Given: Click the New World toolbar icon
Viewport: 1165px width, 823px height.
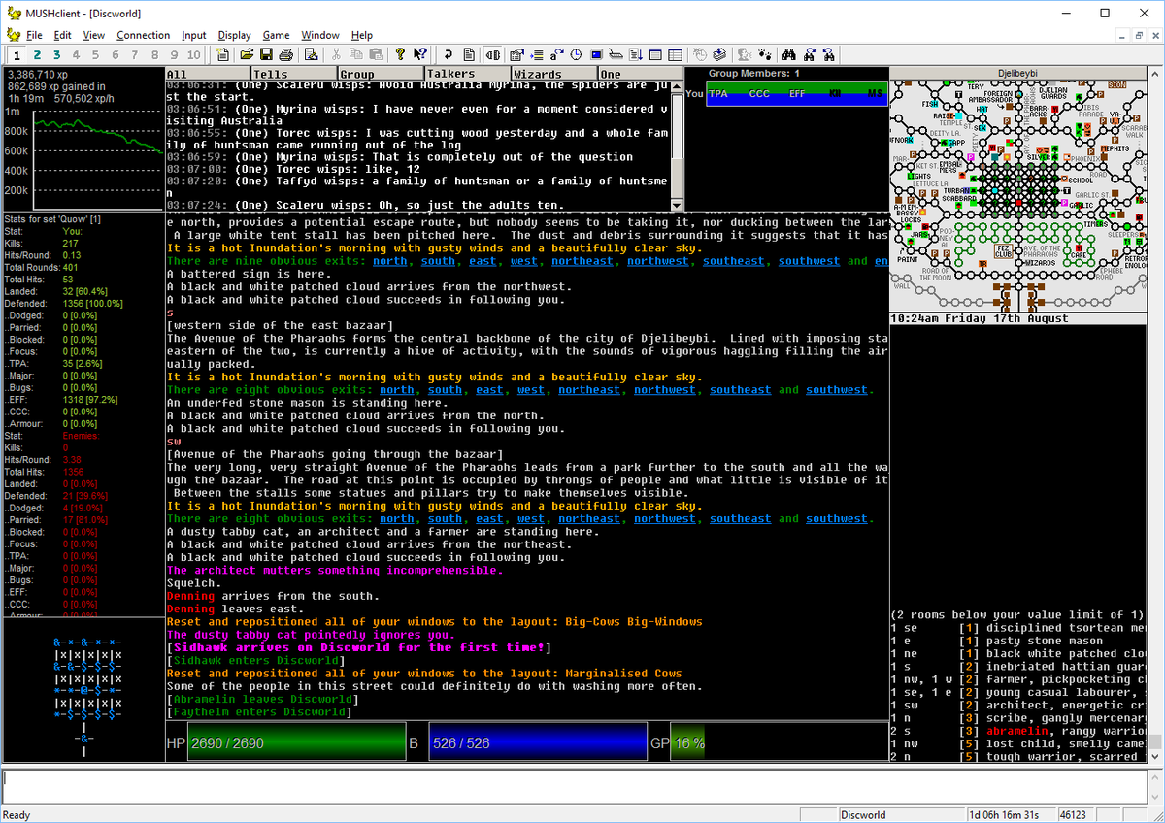Looking at the screenshot, I should coord(221,54).
